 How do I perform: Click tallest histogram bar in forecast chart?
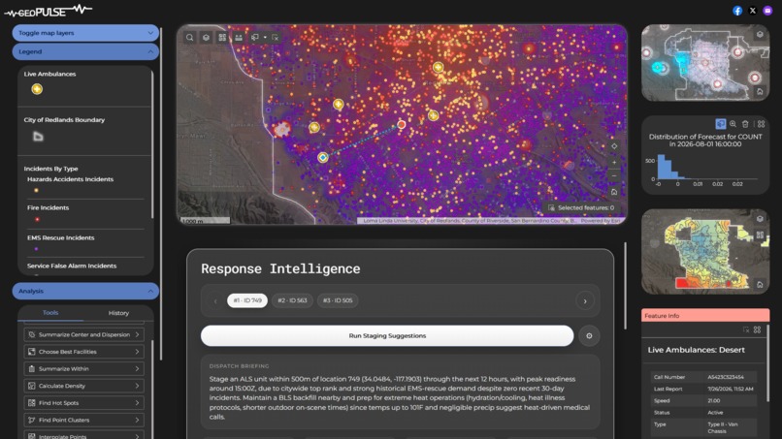pos(661,167)
